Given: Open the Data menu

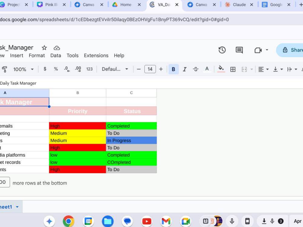Looking at the screenshot, I should coord(56,56).
